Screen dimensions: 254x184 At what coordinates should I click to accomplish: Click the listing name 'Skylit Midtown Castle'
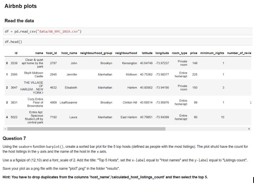point(33,74)
